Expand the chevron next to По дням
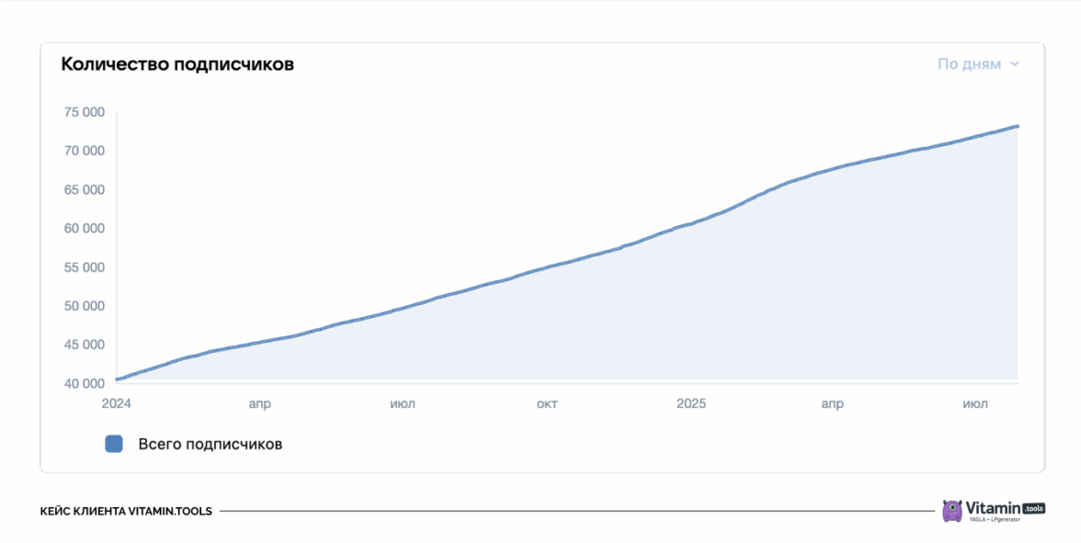Image resolution: width=1081 pixels, height=543 pixels. coord(1015,64)
